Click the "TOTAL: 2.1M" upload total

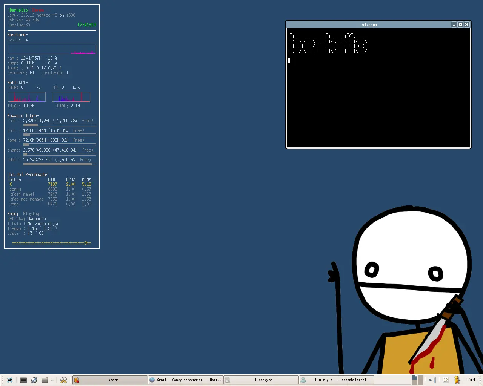pyautogui.click(x=67, y=106)
